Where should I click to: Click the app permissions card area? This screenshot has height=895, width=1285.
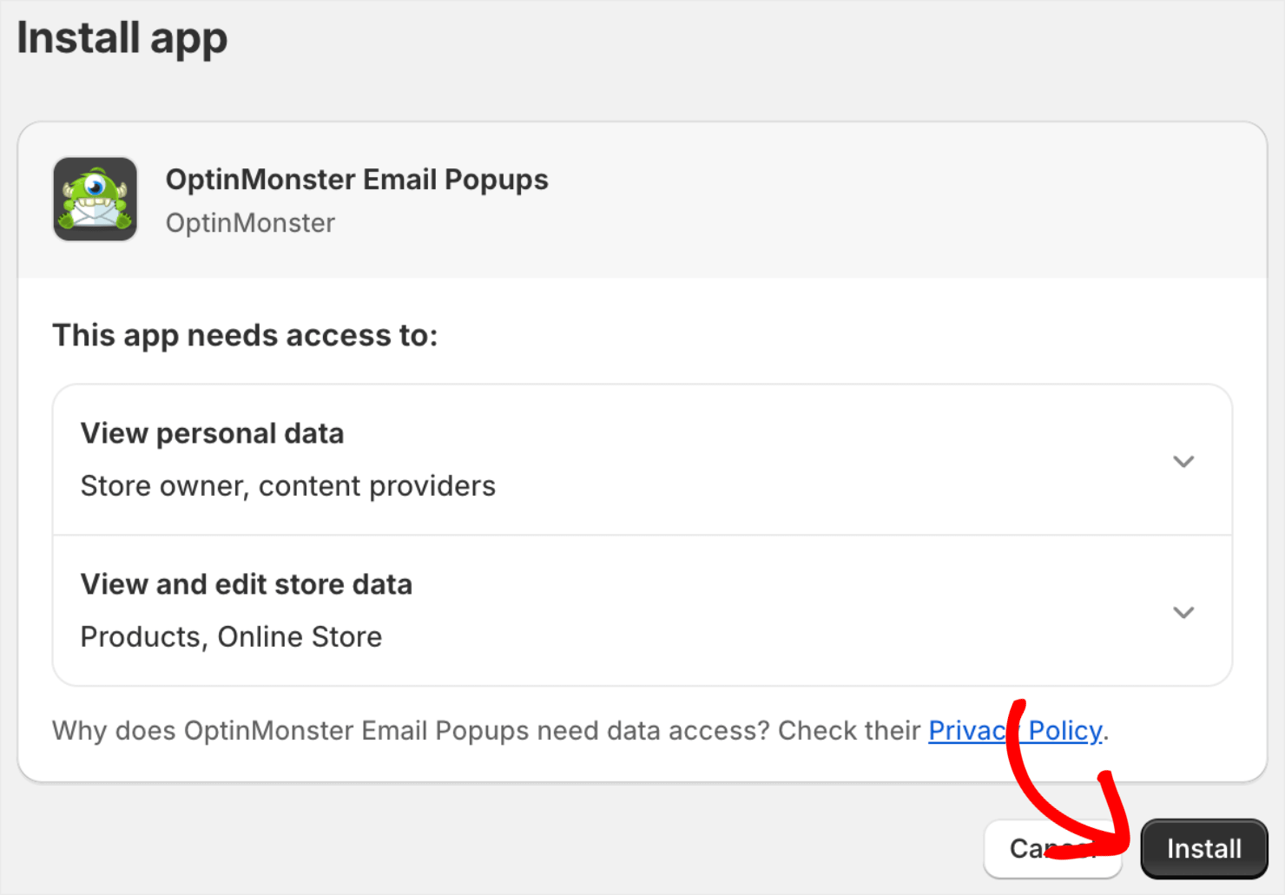click(x=642, y=534)
